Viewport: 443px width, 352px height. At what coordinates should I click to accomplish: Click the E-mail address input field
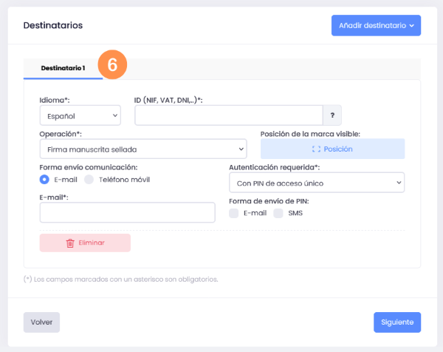pos(128,212)
